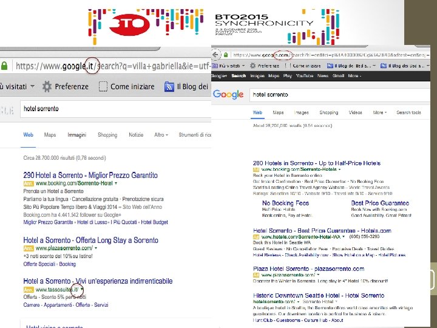Expand arrow after www.plazasorrento.com/ on google.it
Viewport: 437px width, 328px height.
click(x=96, y=248)
